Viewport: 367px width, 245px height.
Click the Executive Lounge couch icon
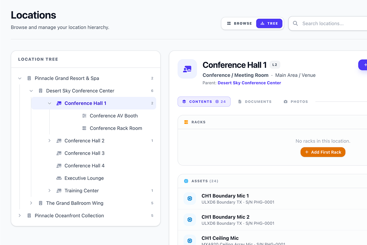click(x=59, y=178)
